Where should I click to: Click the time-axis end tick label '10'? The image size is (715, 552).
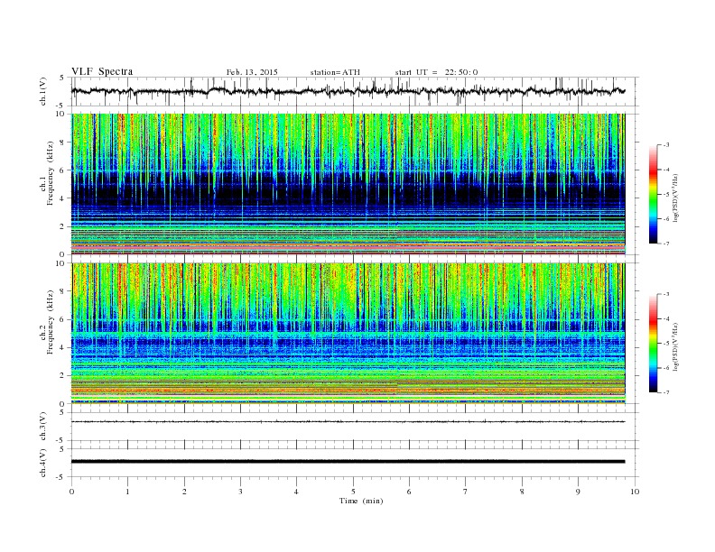pos(635,492)
